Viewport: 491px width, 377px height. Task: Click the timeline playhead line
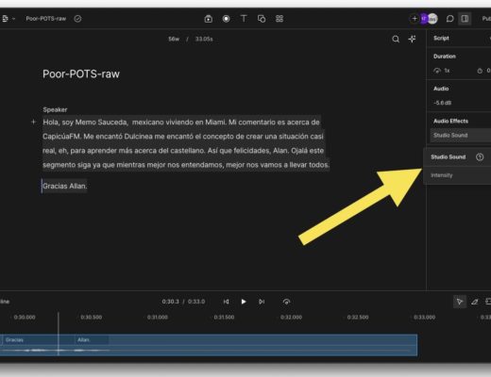59,334
